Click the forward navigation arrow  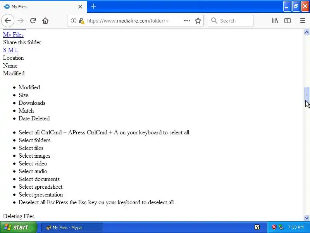click(21, 21)
